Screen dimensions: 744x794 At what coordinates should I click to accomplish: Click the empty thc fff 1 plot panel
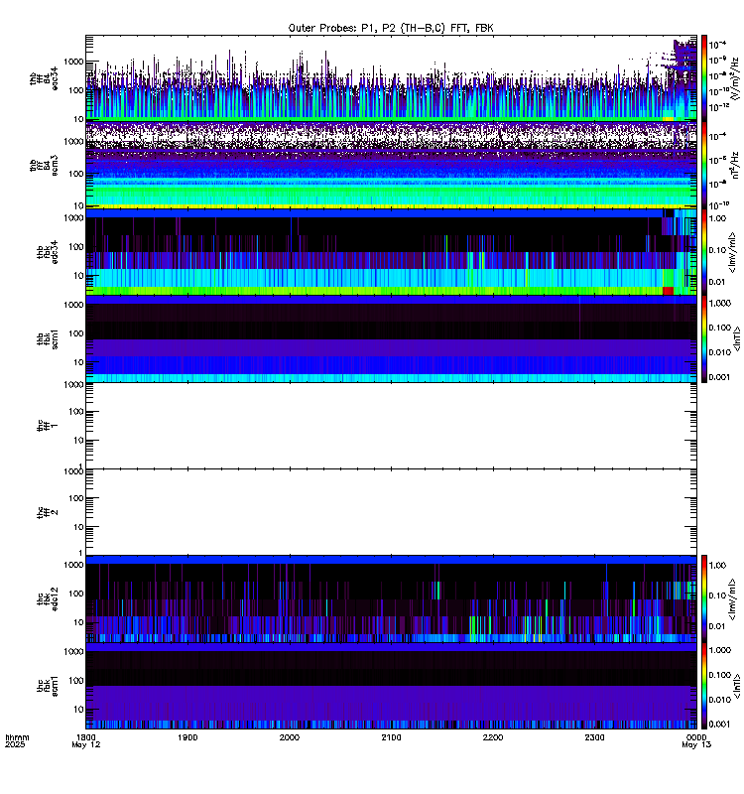pos(391,426)
